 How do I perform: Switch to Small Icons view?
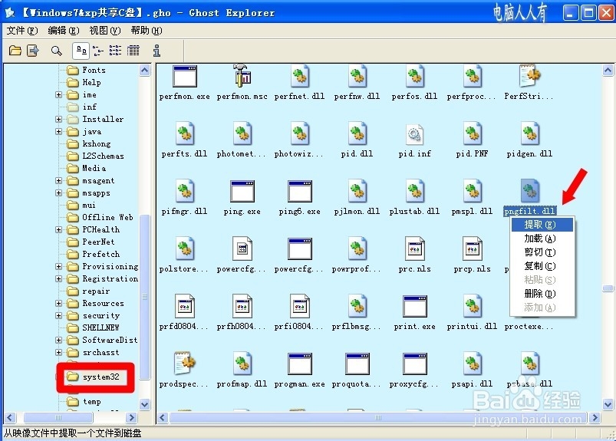click(98, 51)
